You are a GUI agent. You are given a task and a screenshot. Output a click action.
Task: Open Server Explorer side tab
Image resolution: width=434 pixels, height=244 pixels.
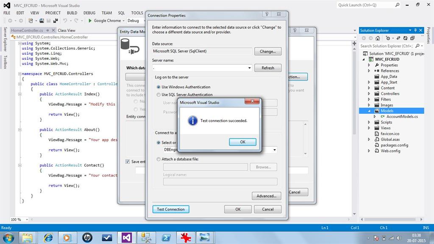5,39
